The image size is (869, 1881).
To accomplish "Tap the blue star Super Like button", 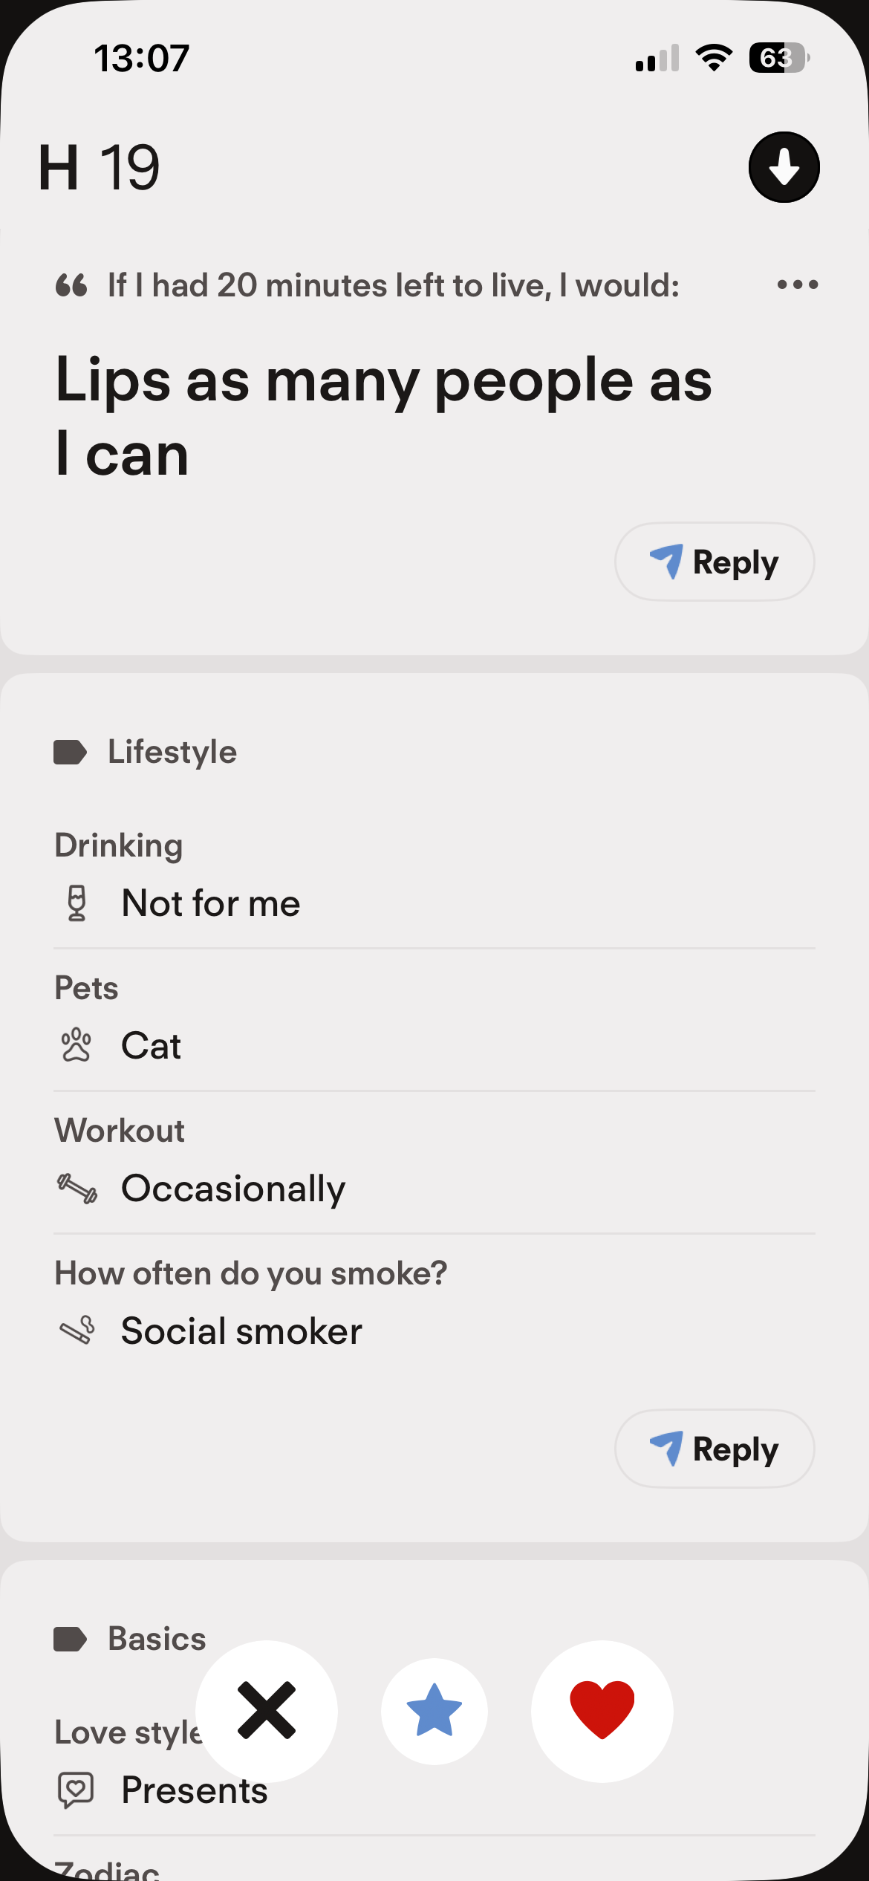I will [x=434, y=1711].
